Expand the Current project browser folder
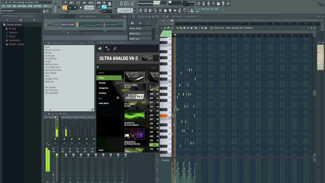The height and width of the screenshot is (183, 325). coord(14,24)
